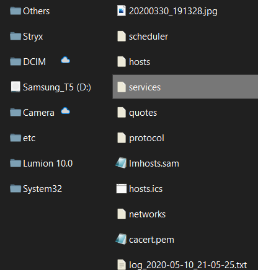Click the cacert.pem file icon
The image size is (258, 270).
(x=121, y=239)
